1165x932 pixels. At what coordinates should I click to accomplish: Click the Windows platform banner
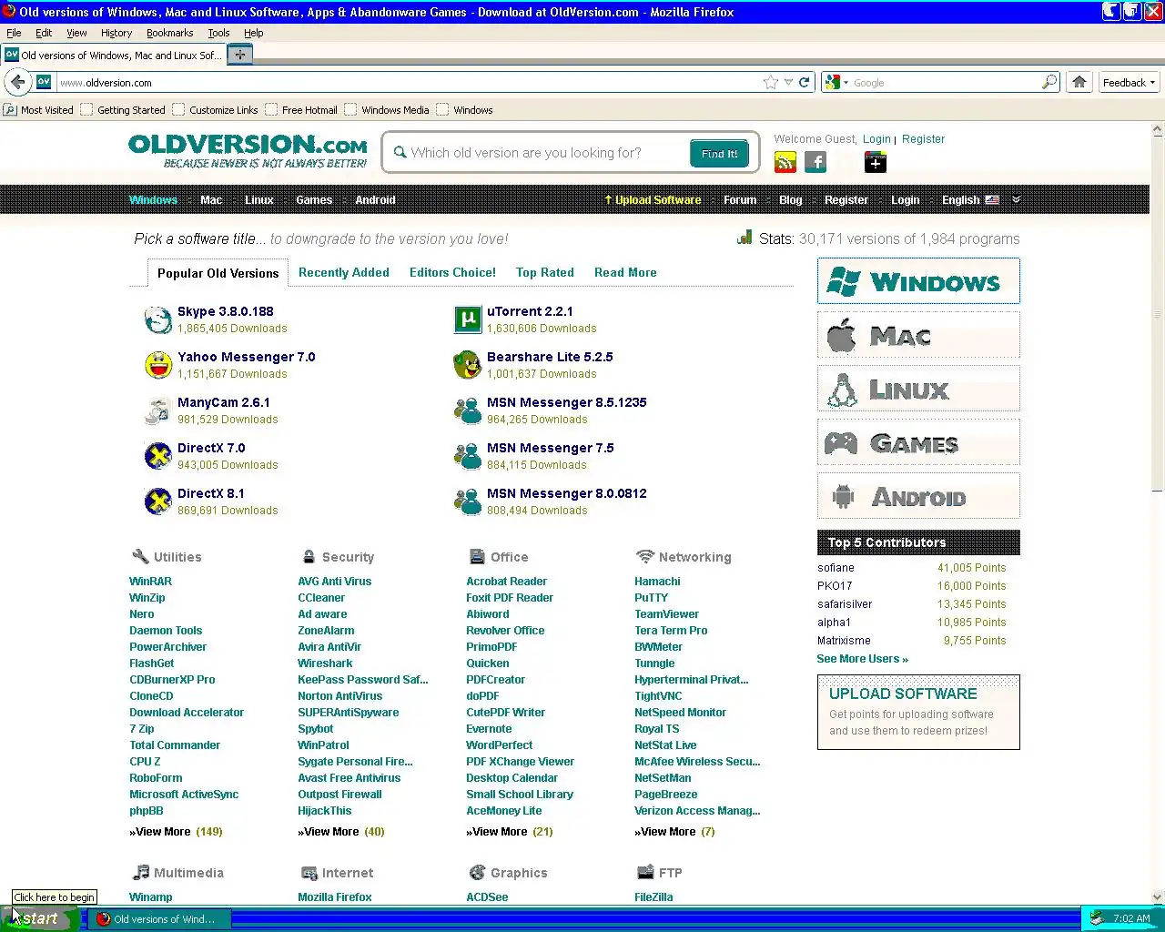click(x=918, y=281)
